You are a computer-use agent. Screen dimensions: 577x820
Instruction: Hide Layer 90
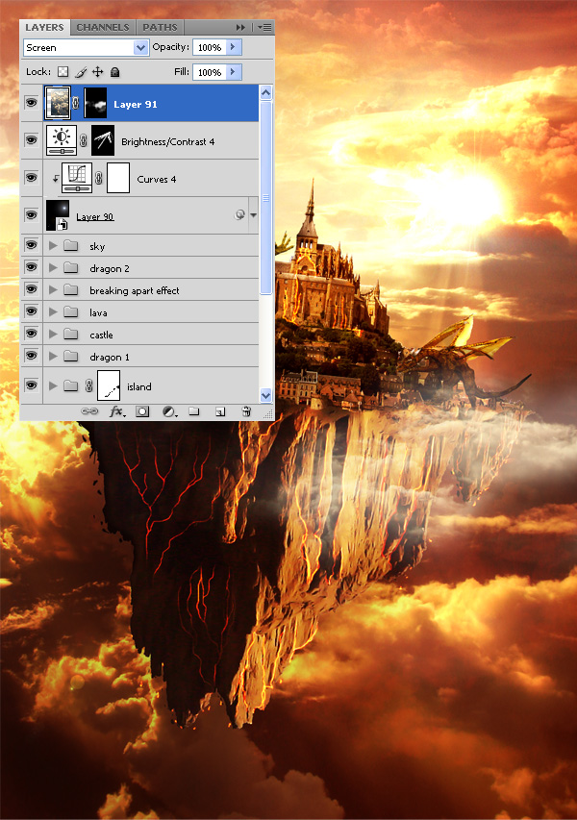tap(32, 215)
